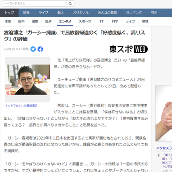Open the スポーツ category
This screenshot has height=172, width=172.
tap(85, 22)
